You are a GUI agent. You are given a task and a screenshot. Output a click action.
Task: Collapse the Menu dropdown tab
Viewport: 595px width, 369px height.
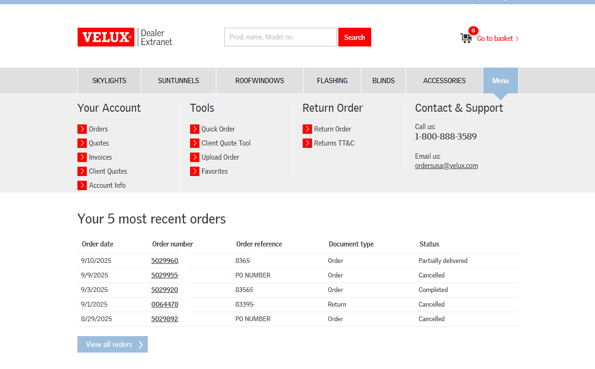coord(501,81)
